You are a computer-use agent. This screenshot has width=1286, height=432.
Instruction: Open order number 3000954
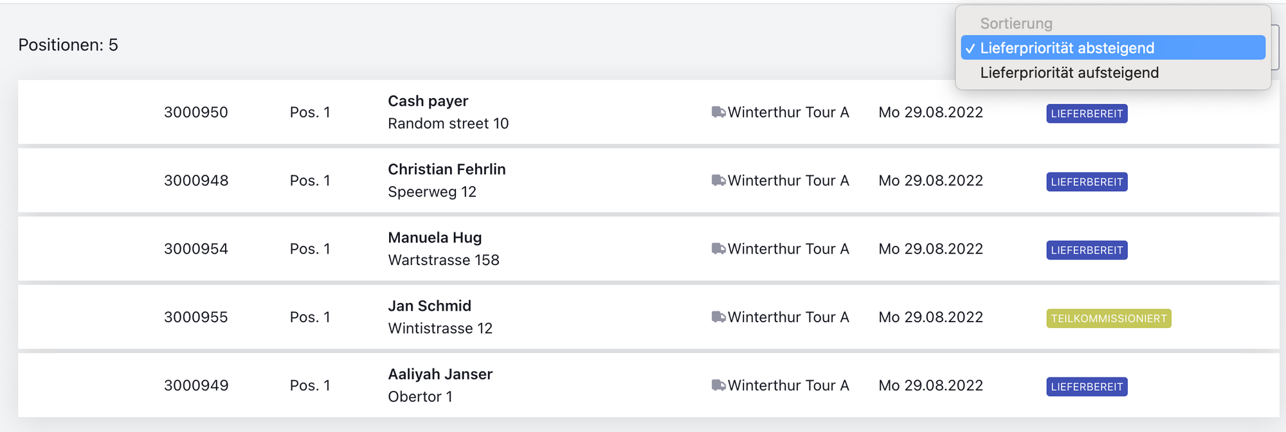coord(196,248)
